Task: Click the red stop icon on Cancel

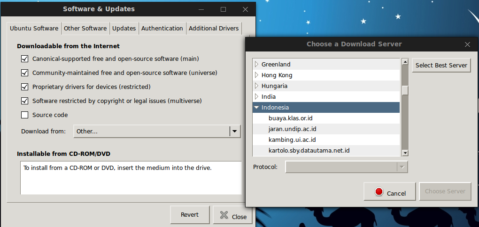Action: (379, 192)
